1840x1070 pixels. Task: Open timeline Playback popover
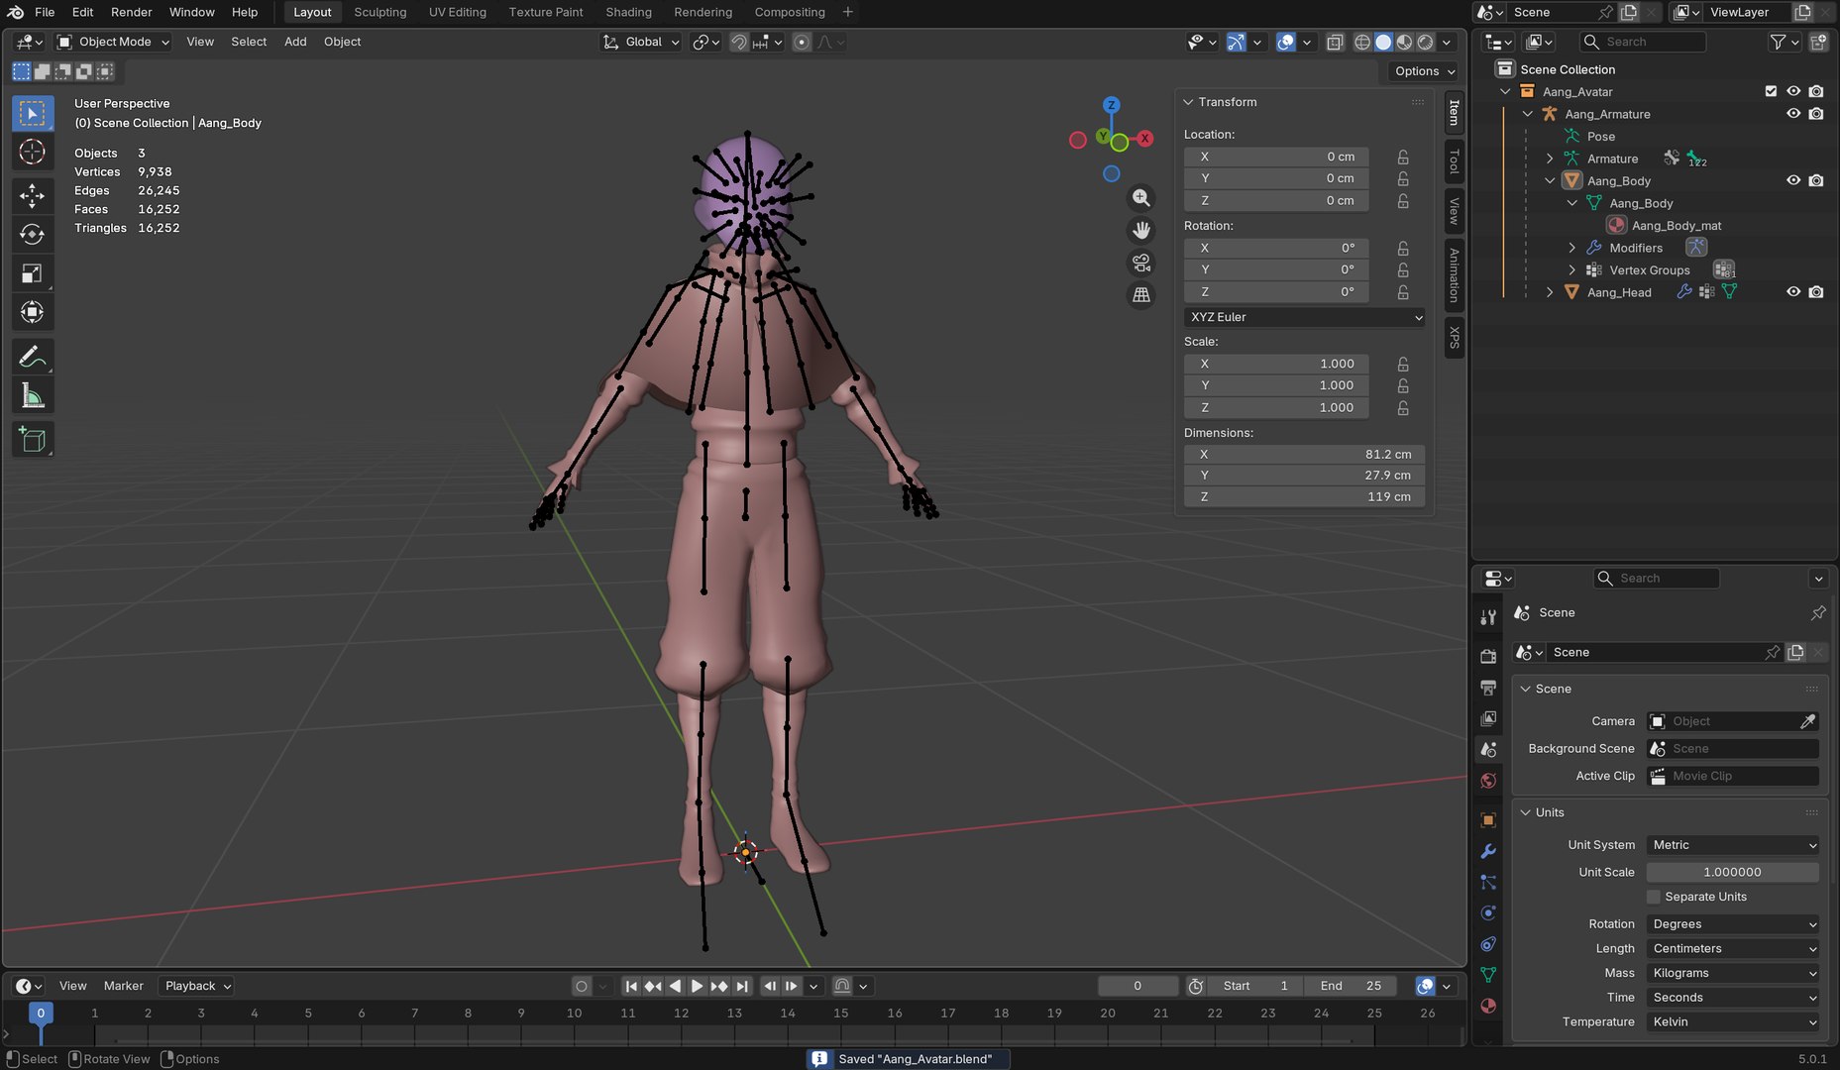tap(196, 986)
